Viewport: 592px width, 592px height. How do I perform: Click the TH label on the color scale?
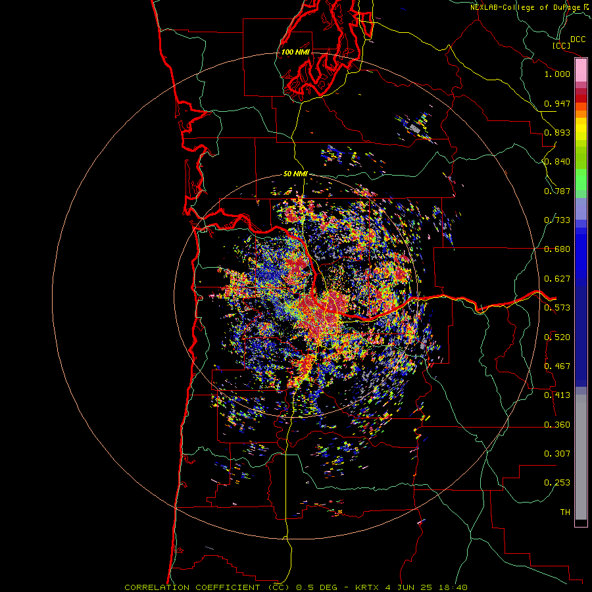click(x=565, y=512)
